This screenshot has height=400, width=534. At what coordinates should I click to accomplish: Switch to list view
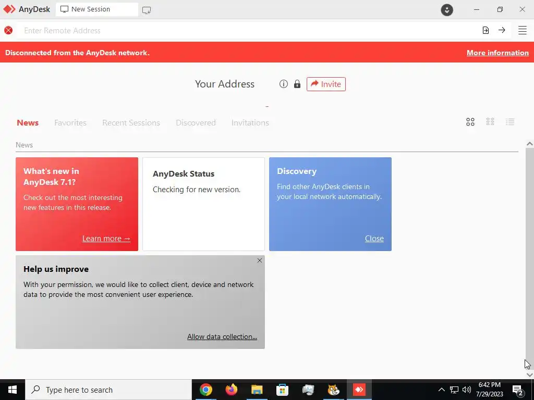(510, 122)
